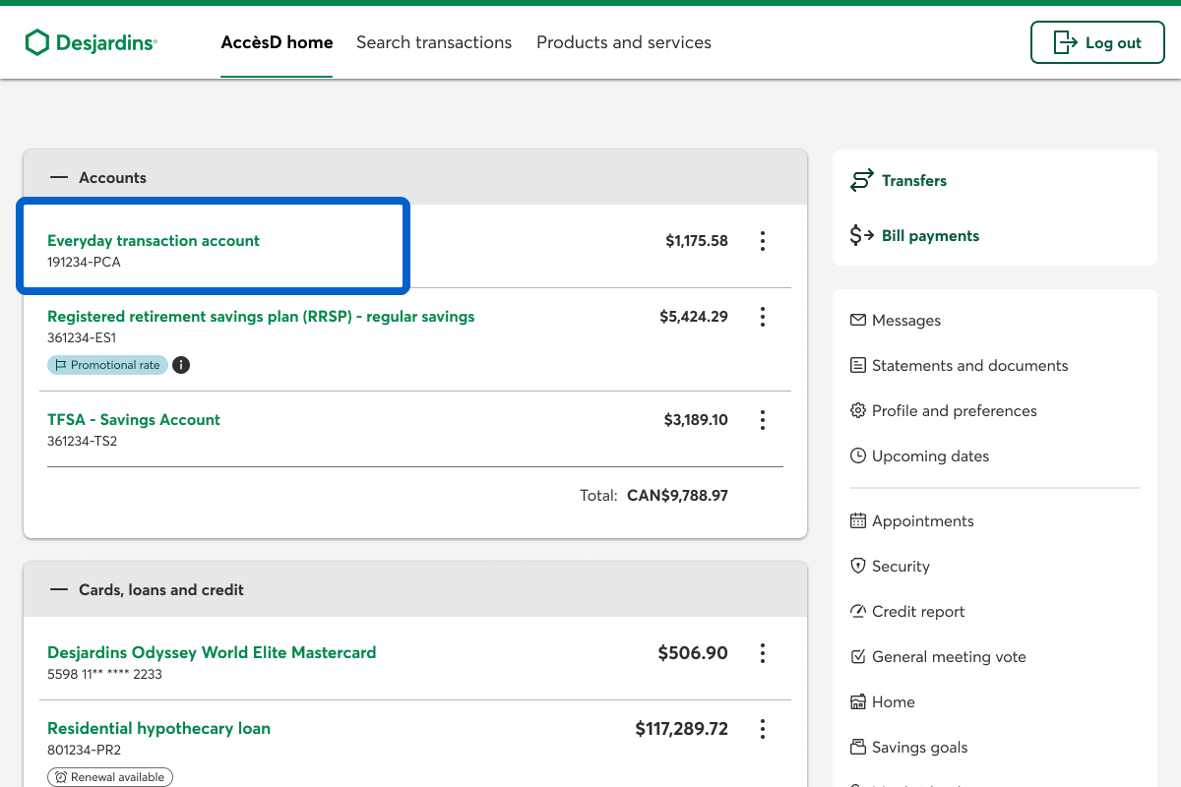Screen dimensions: 1181x787
Task: Open General meeting vote
Action: coord(949,657)
